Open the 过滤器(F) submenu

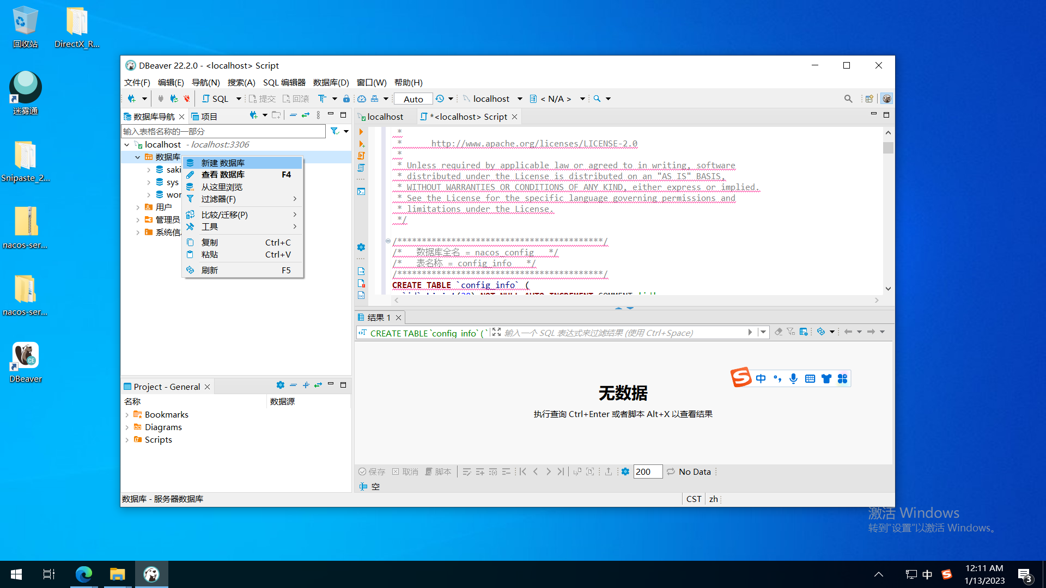click(242, 199)
